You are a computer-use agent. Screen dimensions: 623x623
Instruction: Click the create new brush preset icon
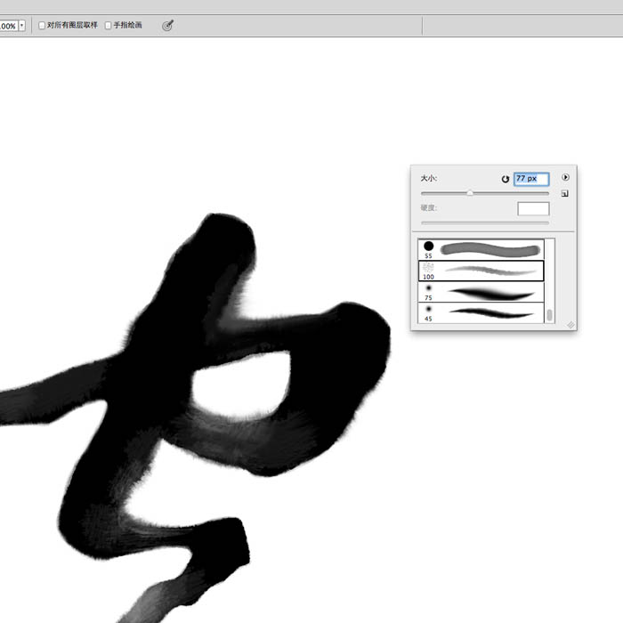coord(565,193)
